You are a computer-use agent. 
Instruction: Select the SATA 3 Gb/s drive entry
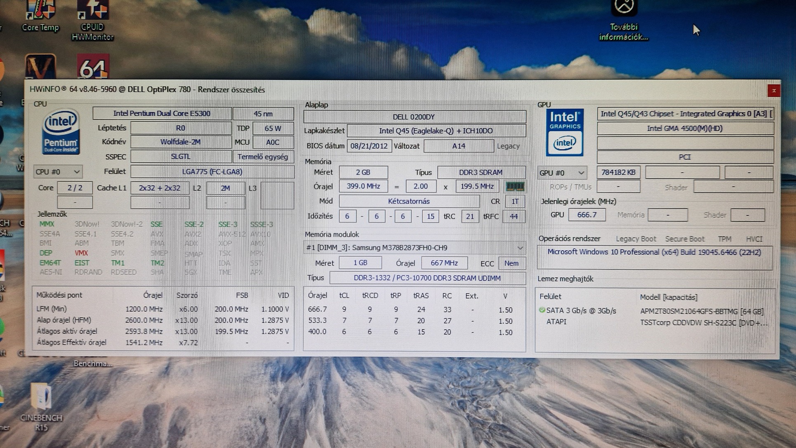click(x=581, y=311)
